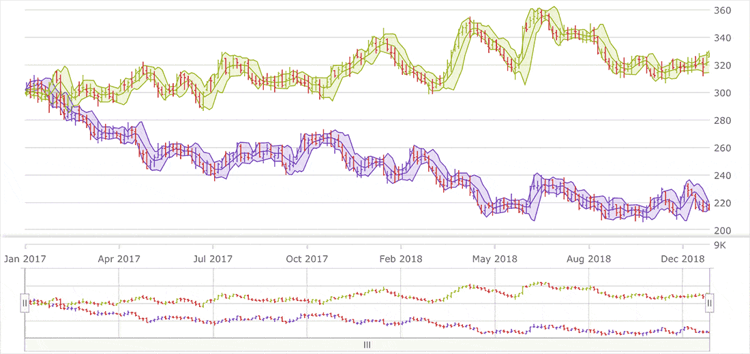Click the Feb 2018 axis label
The width and height of the screenshot is (750, 354).
pyautogui.click(x=401, y=259)
